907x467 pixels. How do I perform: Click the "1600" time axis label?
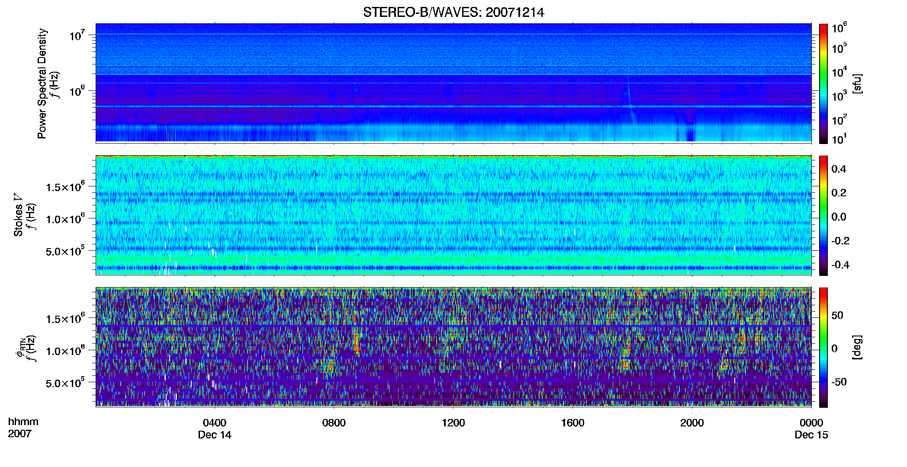(x=573, y=422)
